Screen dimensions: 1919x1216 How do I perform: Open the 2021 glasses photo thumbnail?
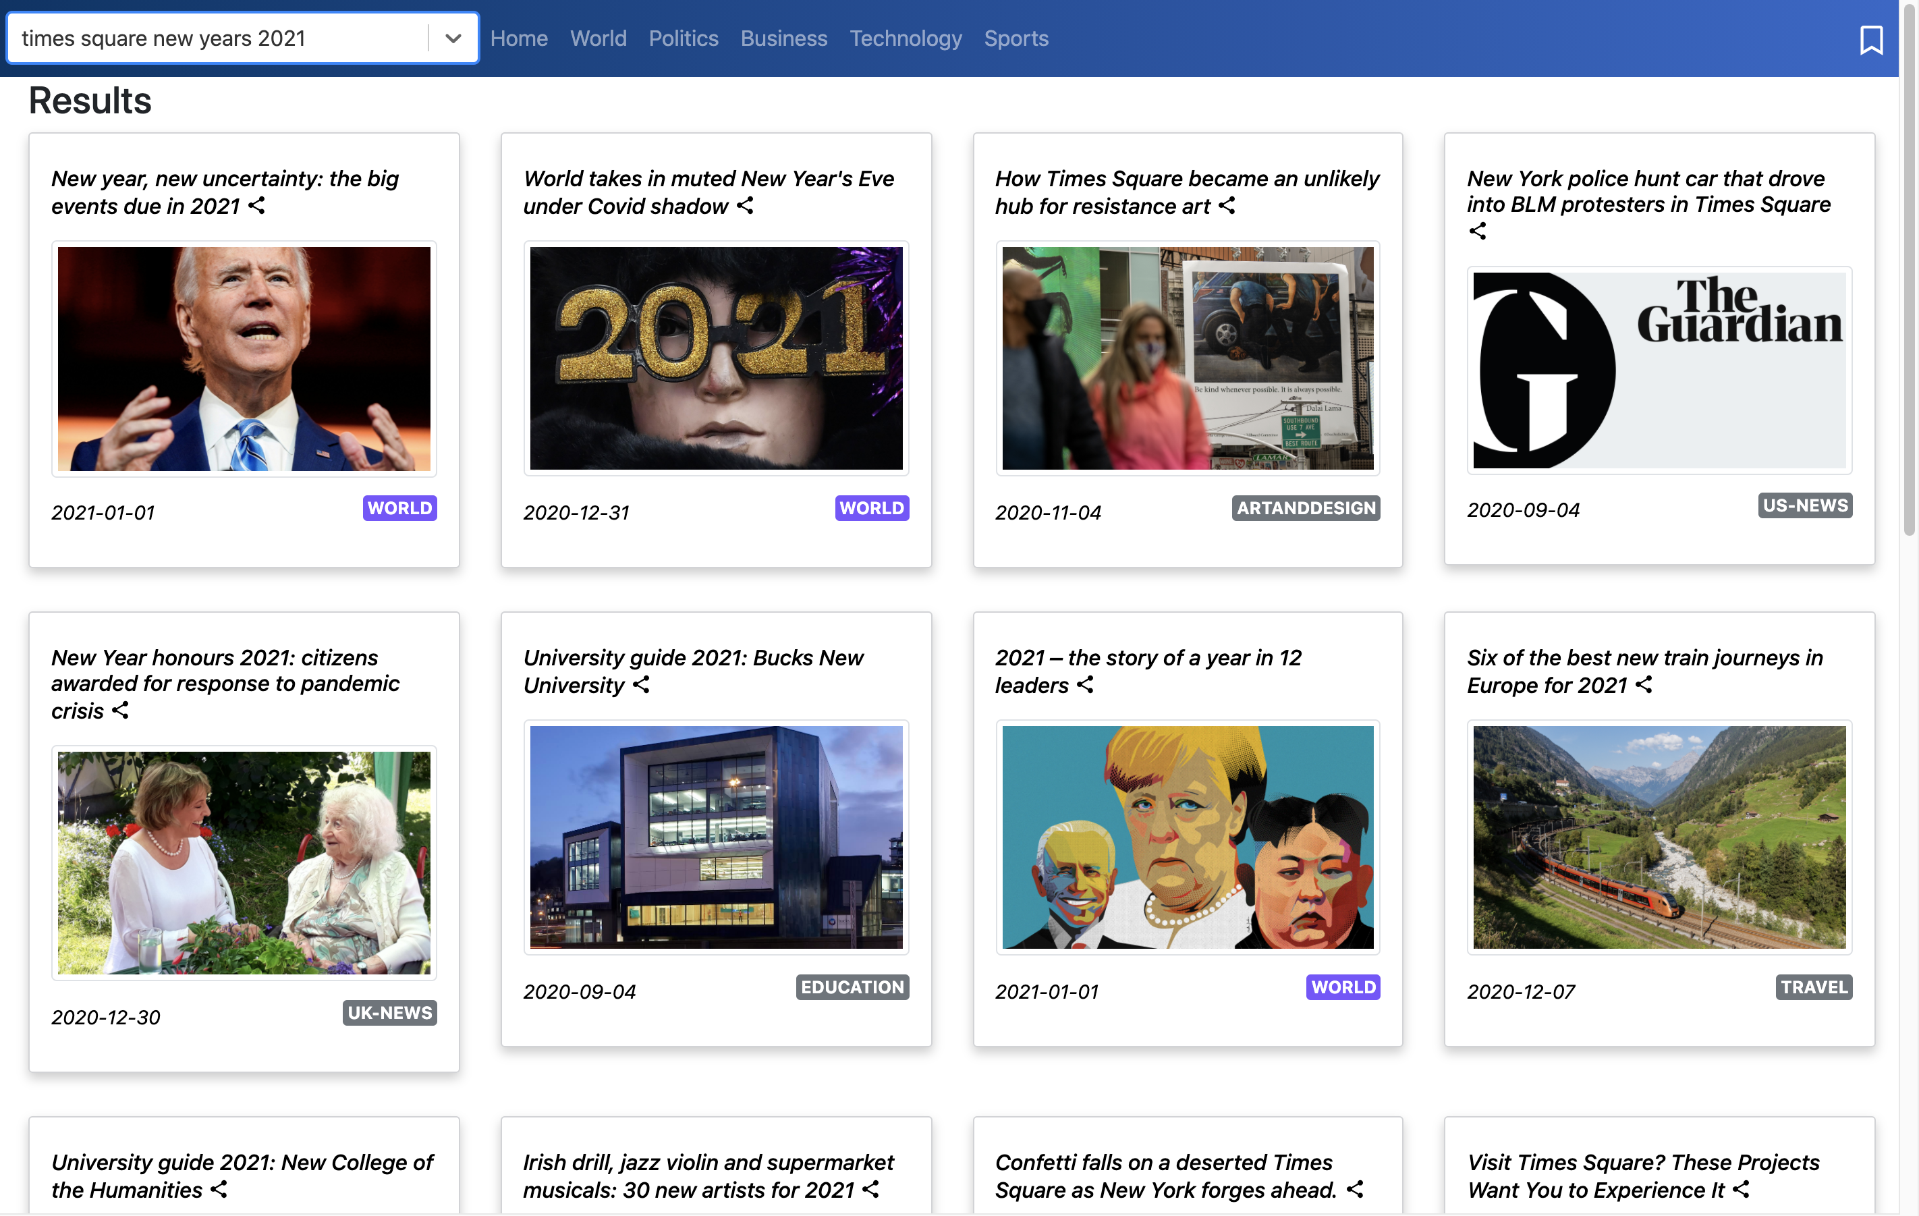pyautogui.click(x=716, y=358)
